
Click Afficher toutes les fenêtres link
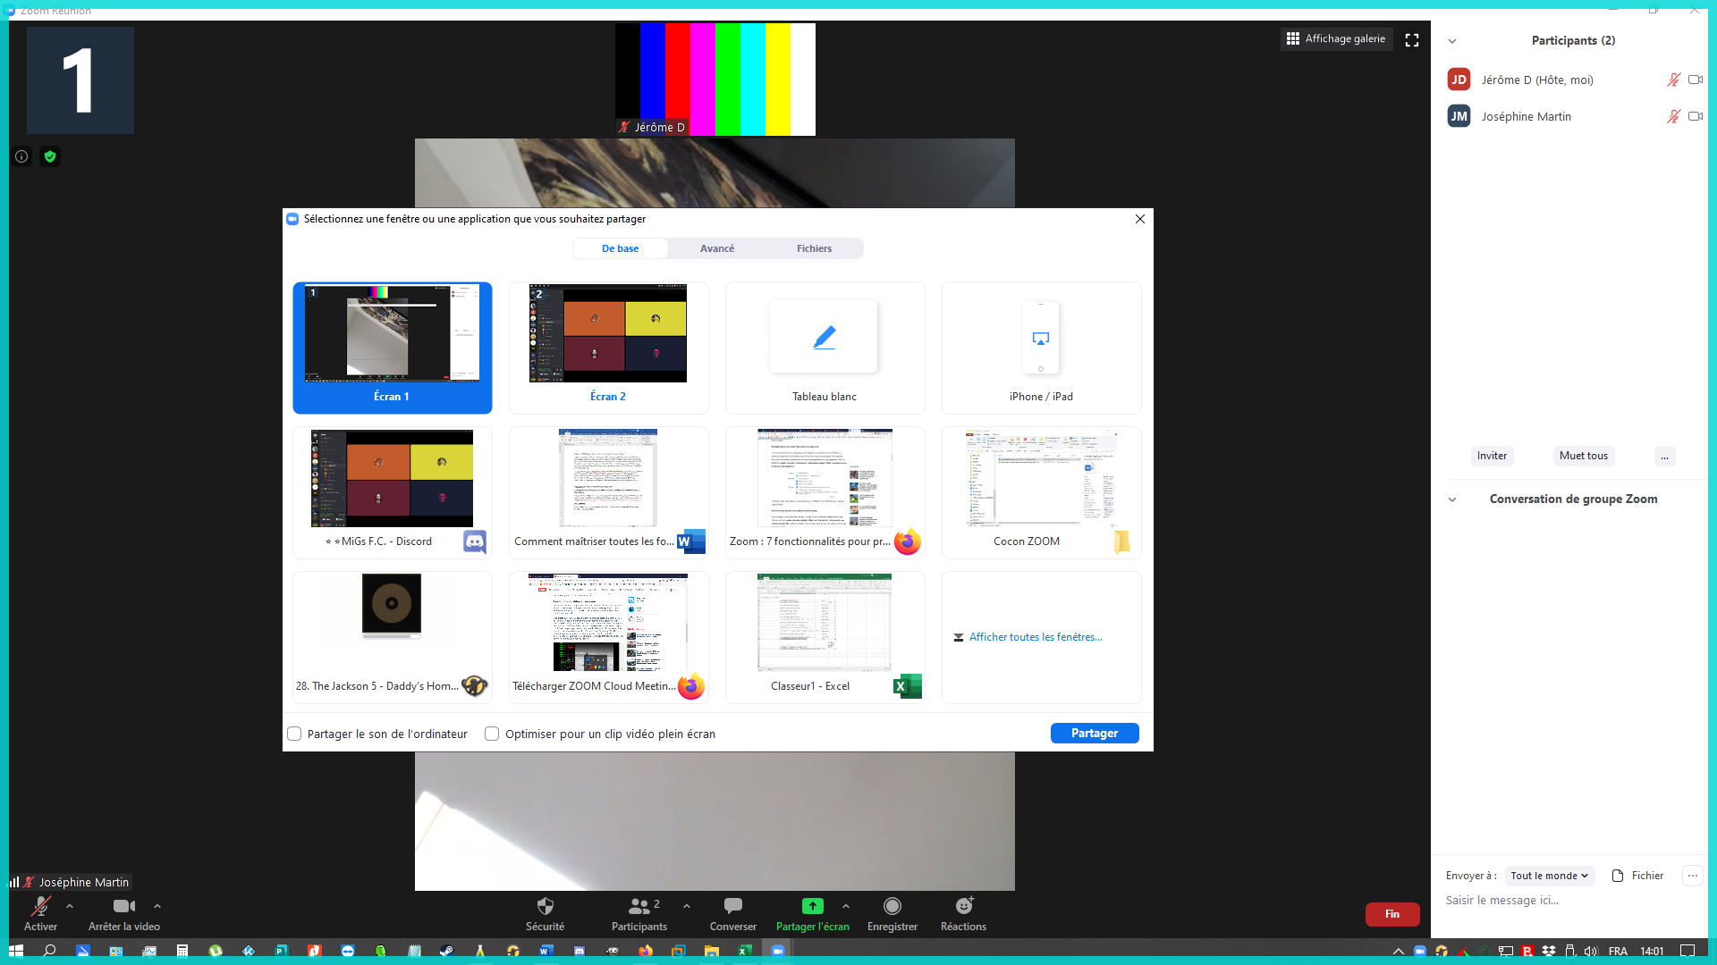1035,637
